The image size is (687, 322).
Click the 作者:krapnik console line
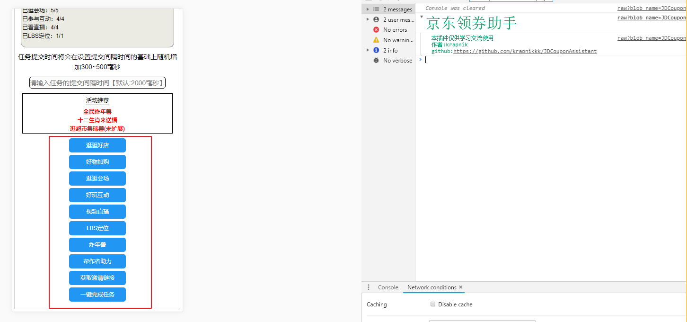click(449, 45)
